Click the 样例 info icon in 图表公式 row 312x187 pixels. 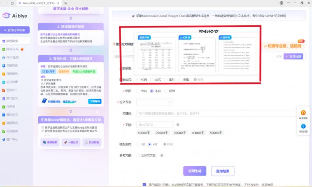(195, 80)
